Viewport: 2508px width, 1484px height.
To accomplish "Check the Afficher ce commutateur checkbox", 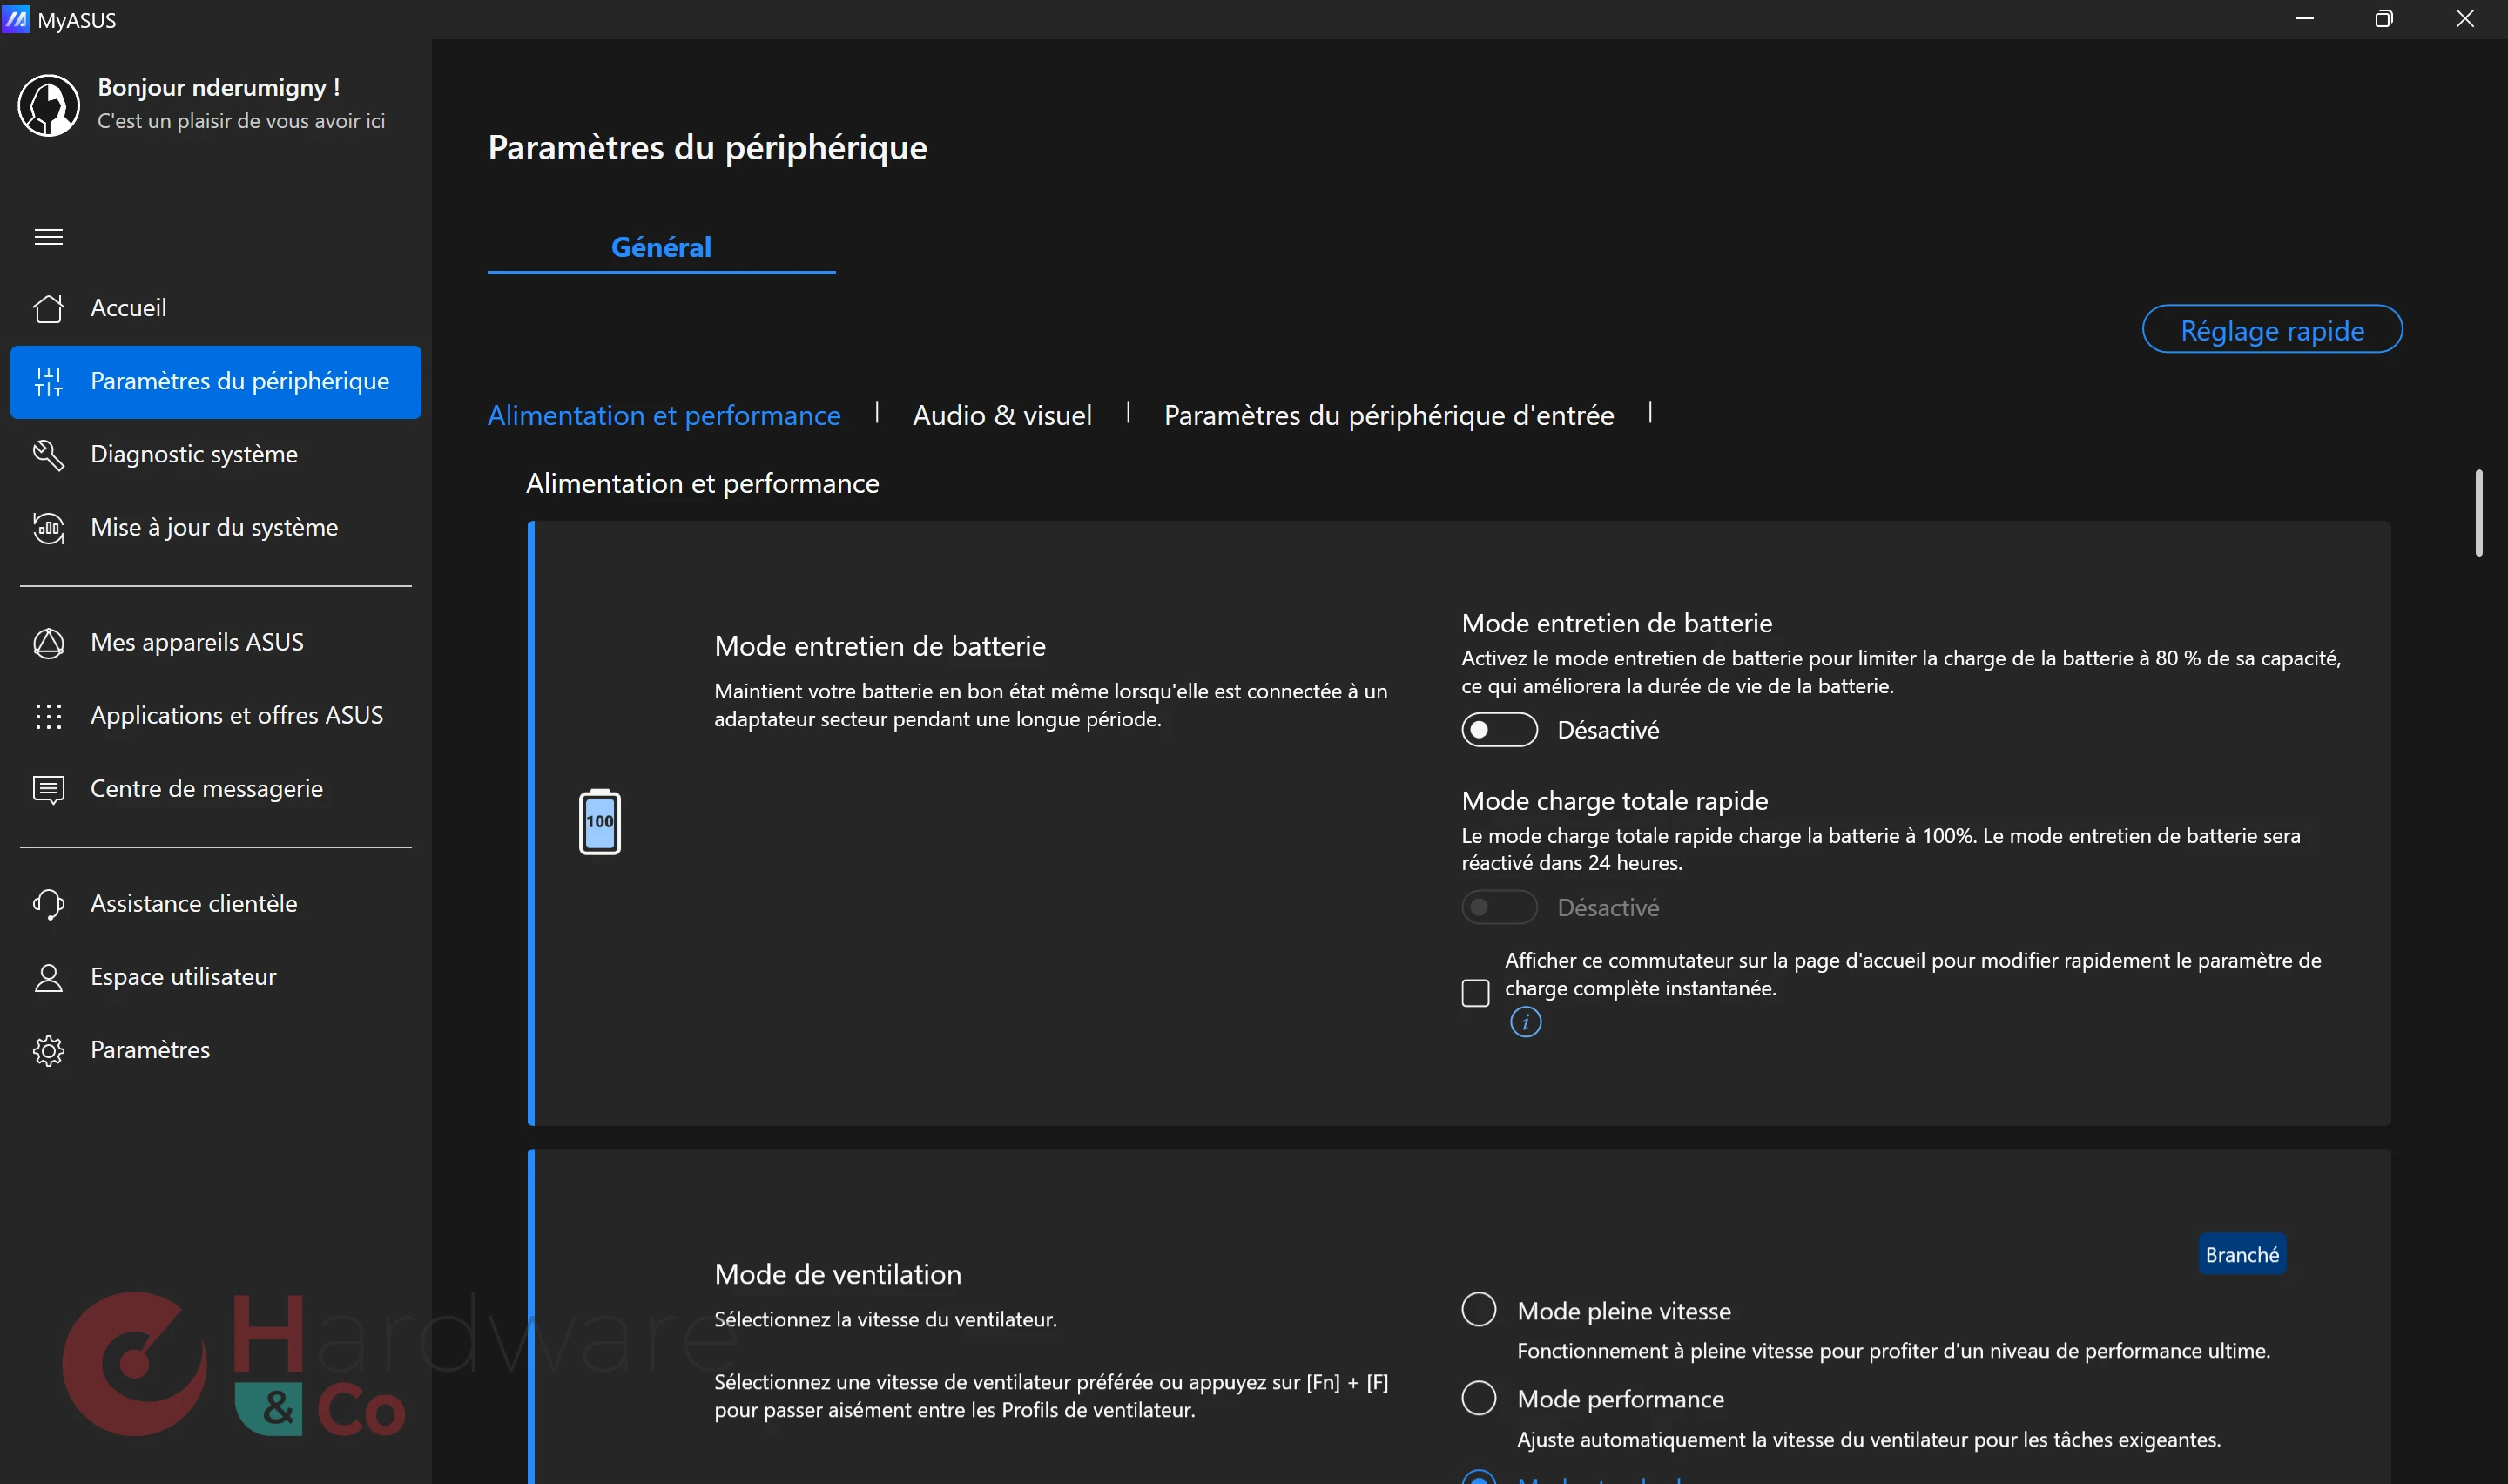I will click(x=1475, y=992).
